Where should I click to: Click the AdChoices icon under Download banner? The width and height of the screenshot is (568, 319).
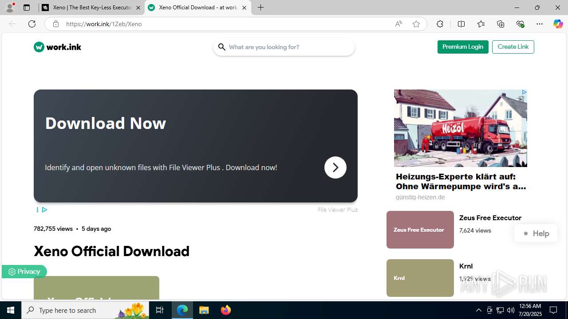point(44,210)
